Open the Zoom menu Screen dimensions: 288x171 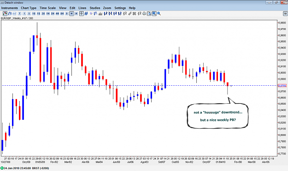(107, 8)
